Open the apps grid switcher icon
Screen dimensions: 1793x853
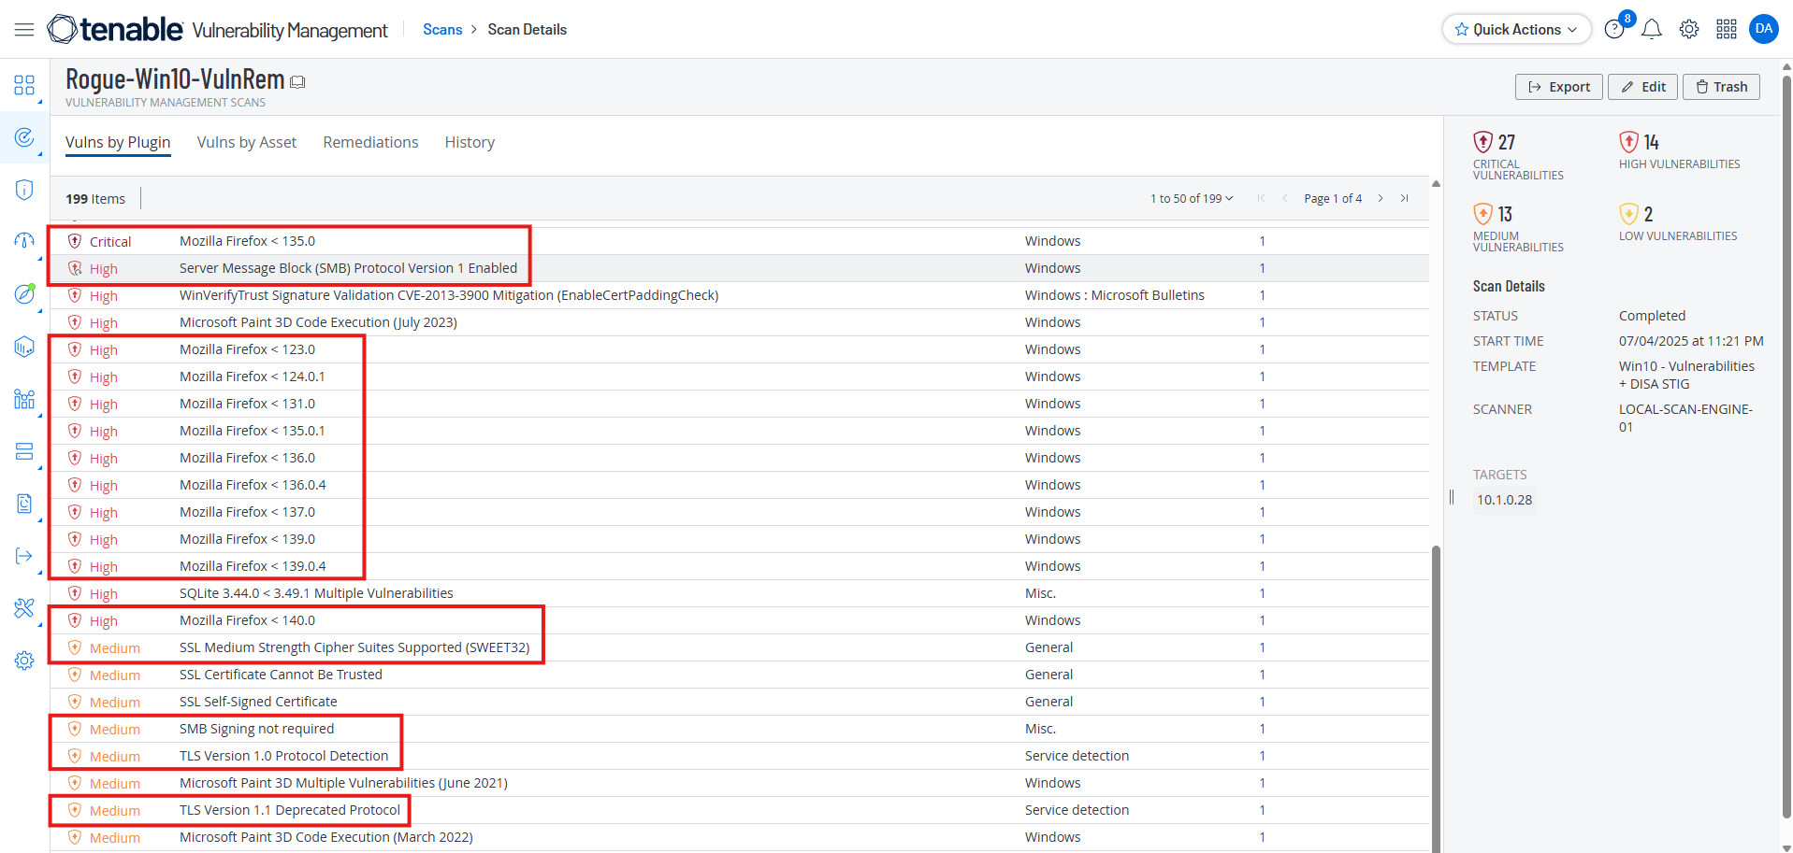pyautogui.click(x=1727, y=30)
